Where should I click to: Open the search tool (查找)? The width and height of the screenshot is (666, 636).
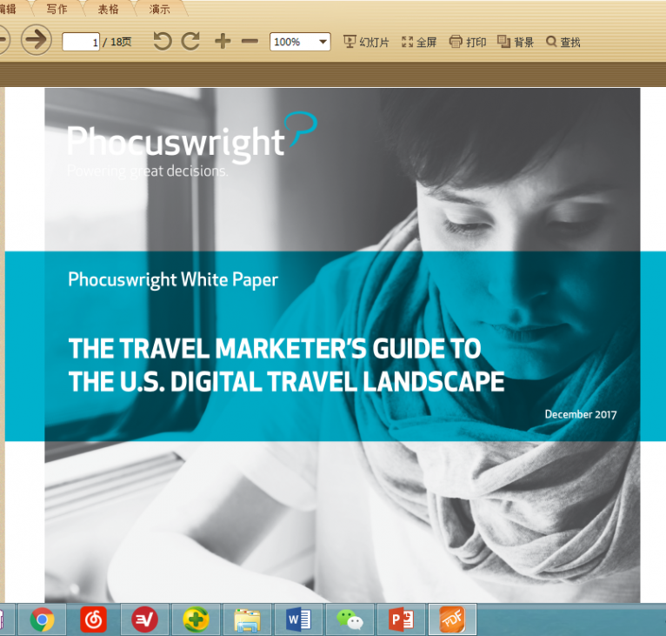[x=563, y=42]
